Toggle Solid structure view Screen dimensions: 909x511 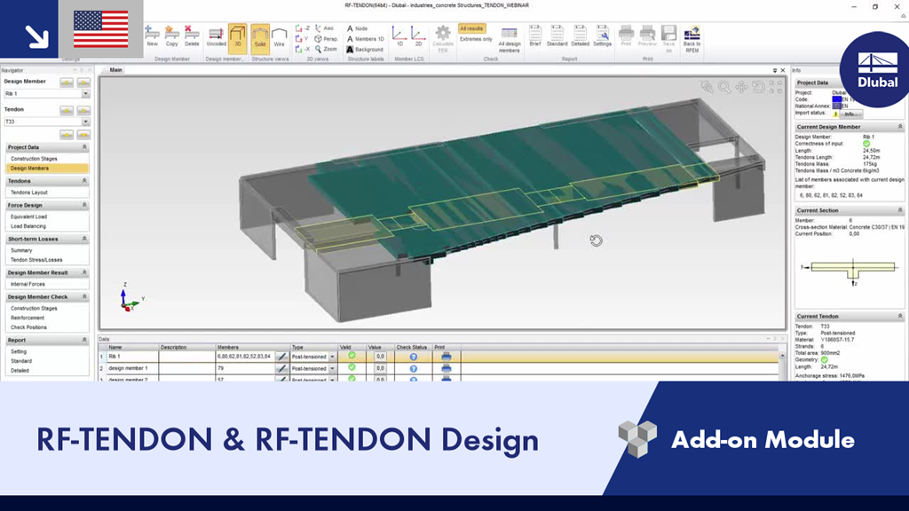tap(260, 37)
